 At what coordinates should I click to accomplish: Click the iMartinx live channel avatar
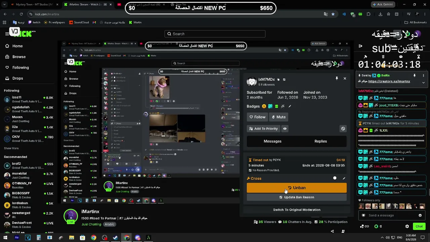point(71,216)
